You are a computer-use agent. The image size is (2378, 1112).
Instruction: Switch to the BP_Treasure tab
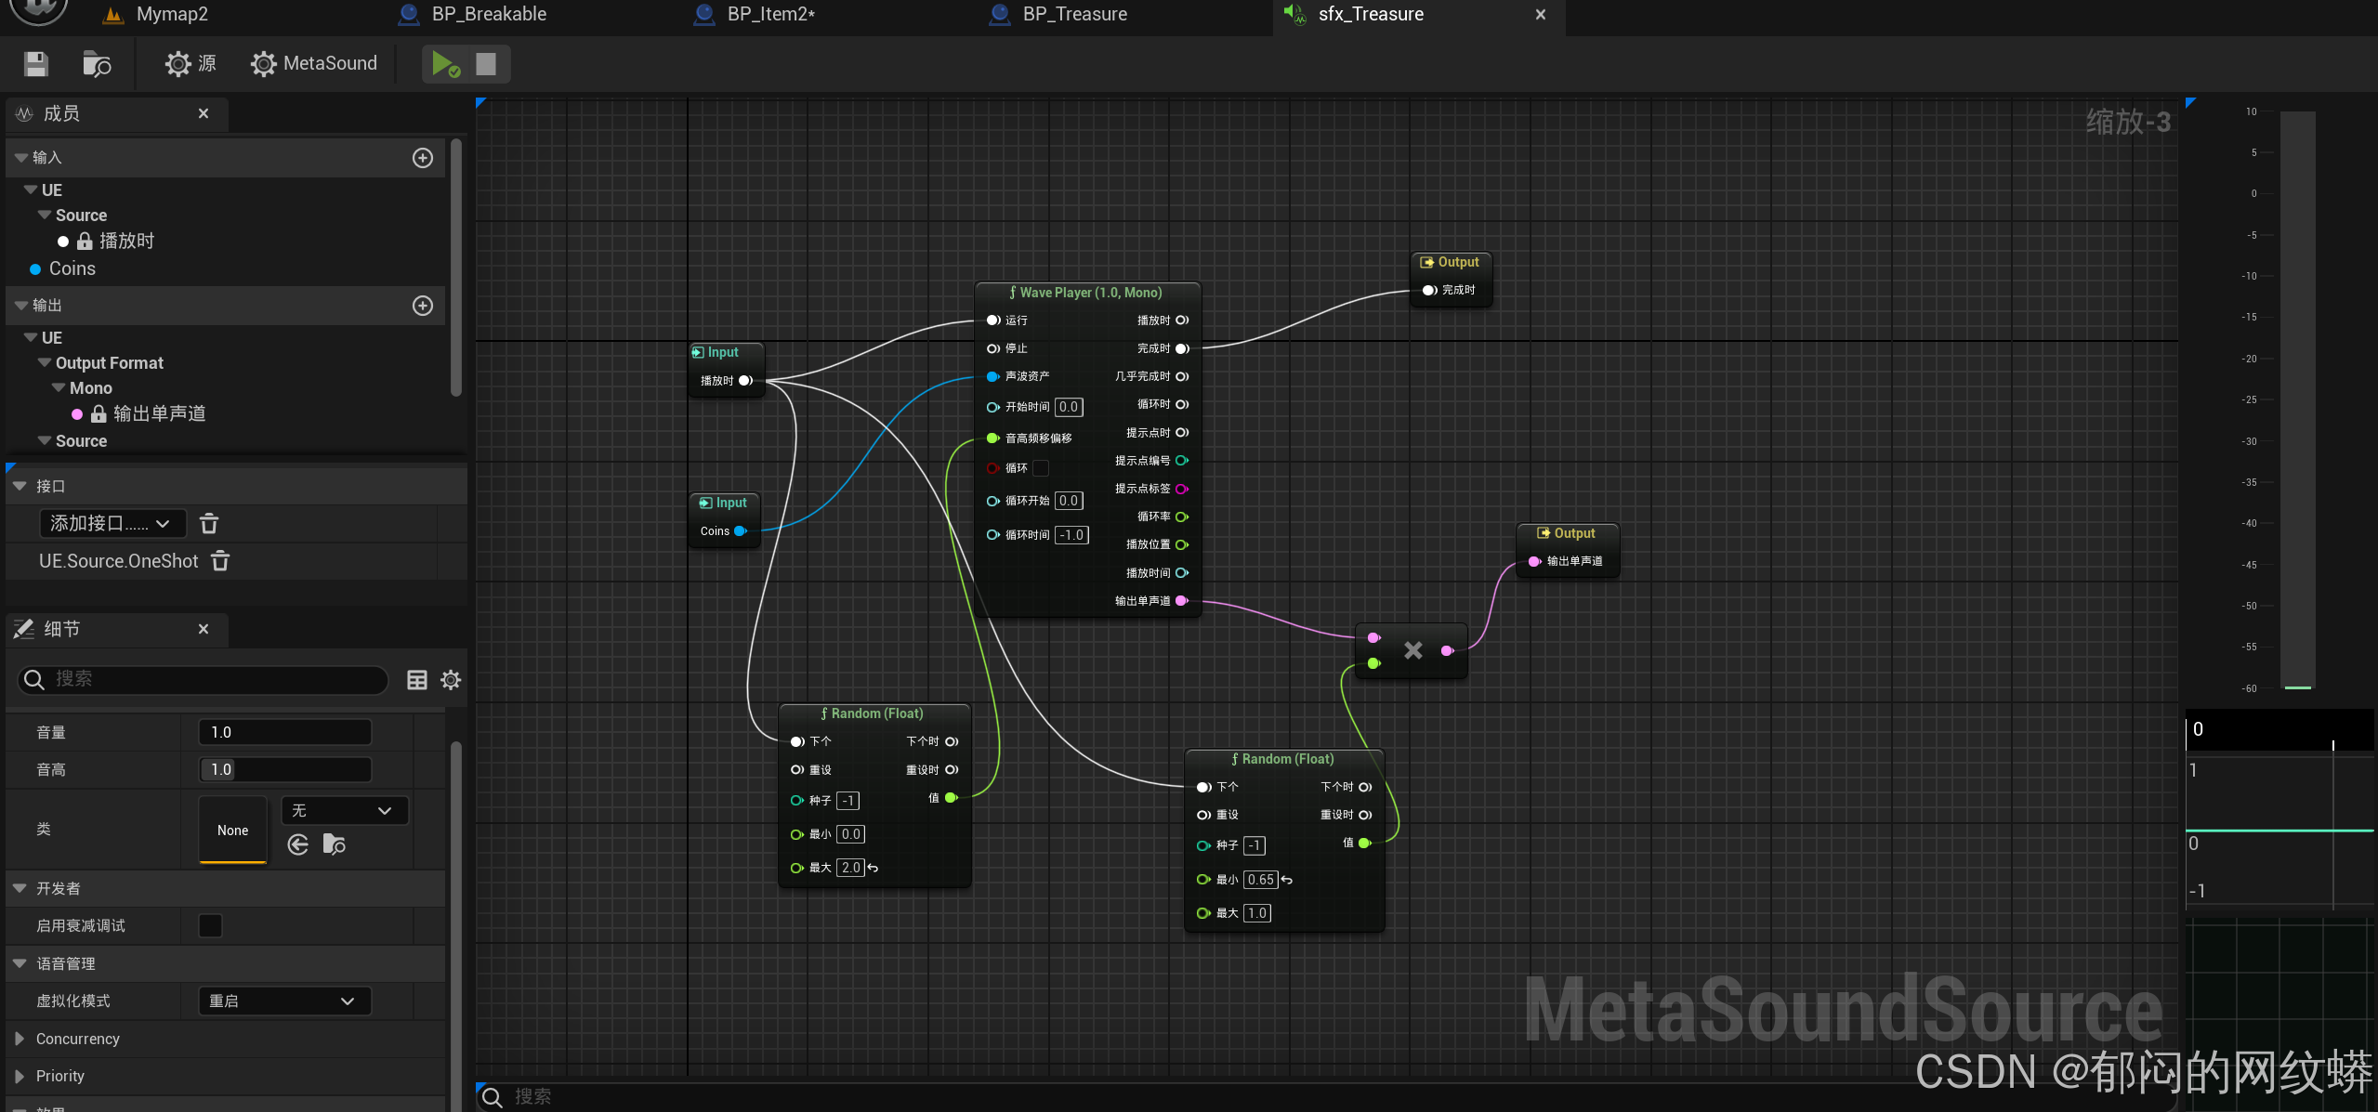pos(1073,15)
